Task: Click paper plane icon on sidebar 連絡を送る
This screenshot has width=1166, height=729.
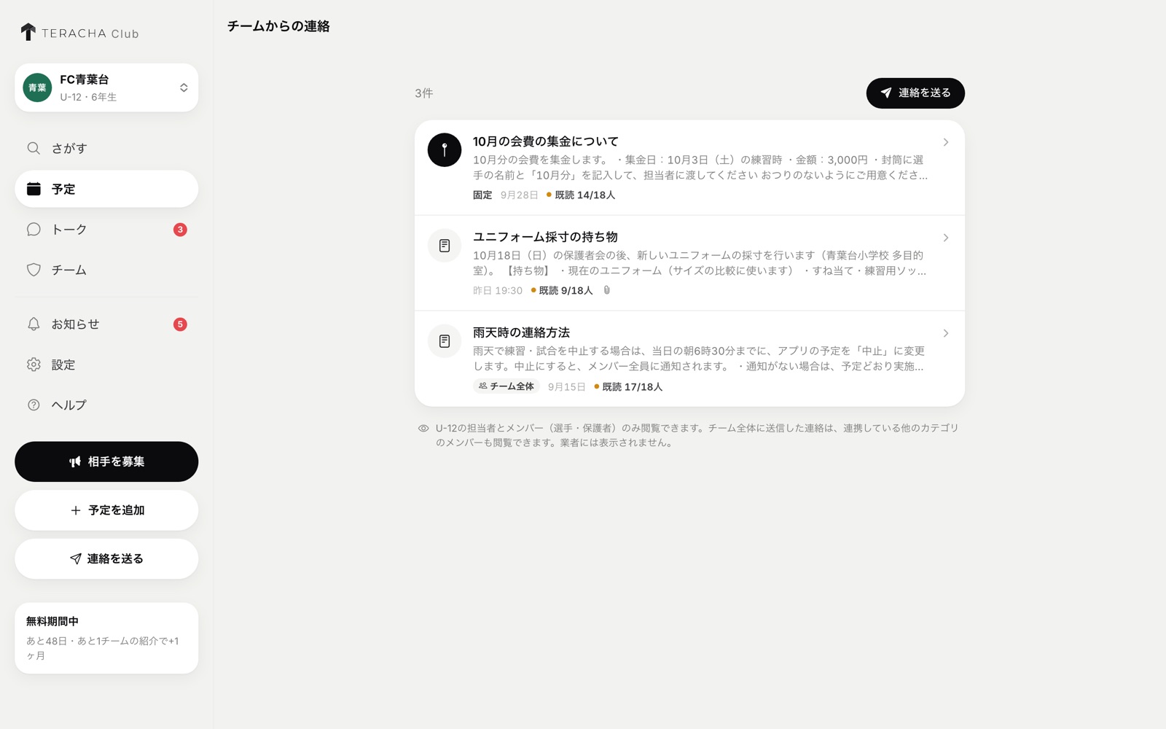Action: [x=76, y=558]
